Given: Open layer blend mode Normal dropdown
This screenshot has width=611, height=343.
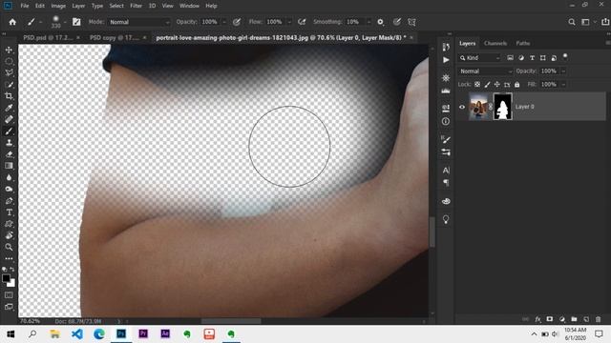Looking at the screenshot, I should 486,71.
